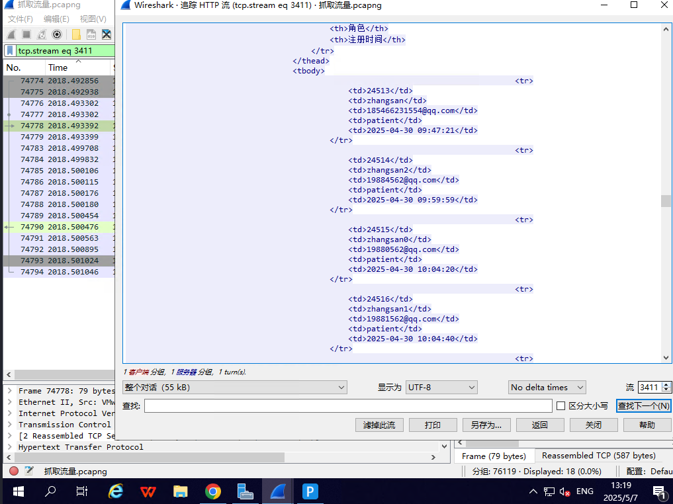Stop the running capture in the main toolbar
The height and width of the screenshot is (504, 673).
coord(26,34)
